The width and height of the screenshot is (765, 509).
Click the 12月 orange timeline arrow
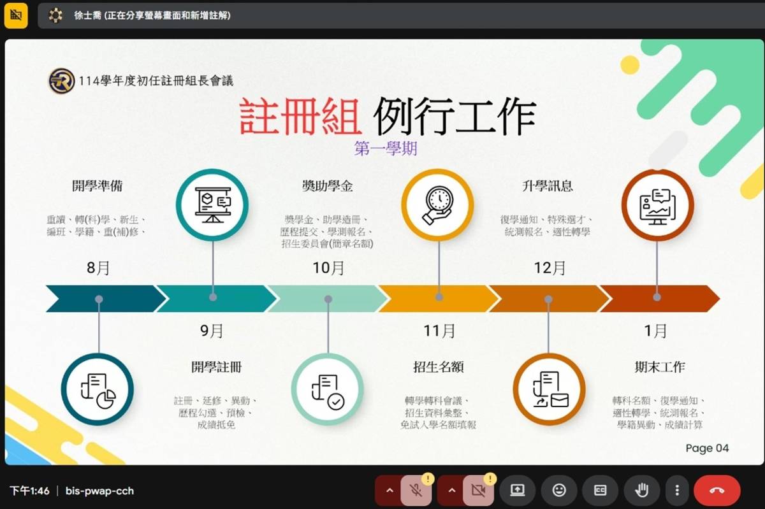point(550,298)
